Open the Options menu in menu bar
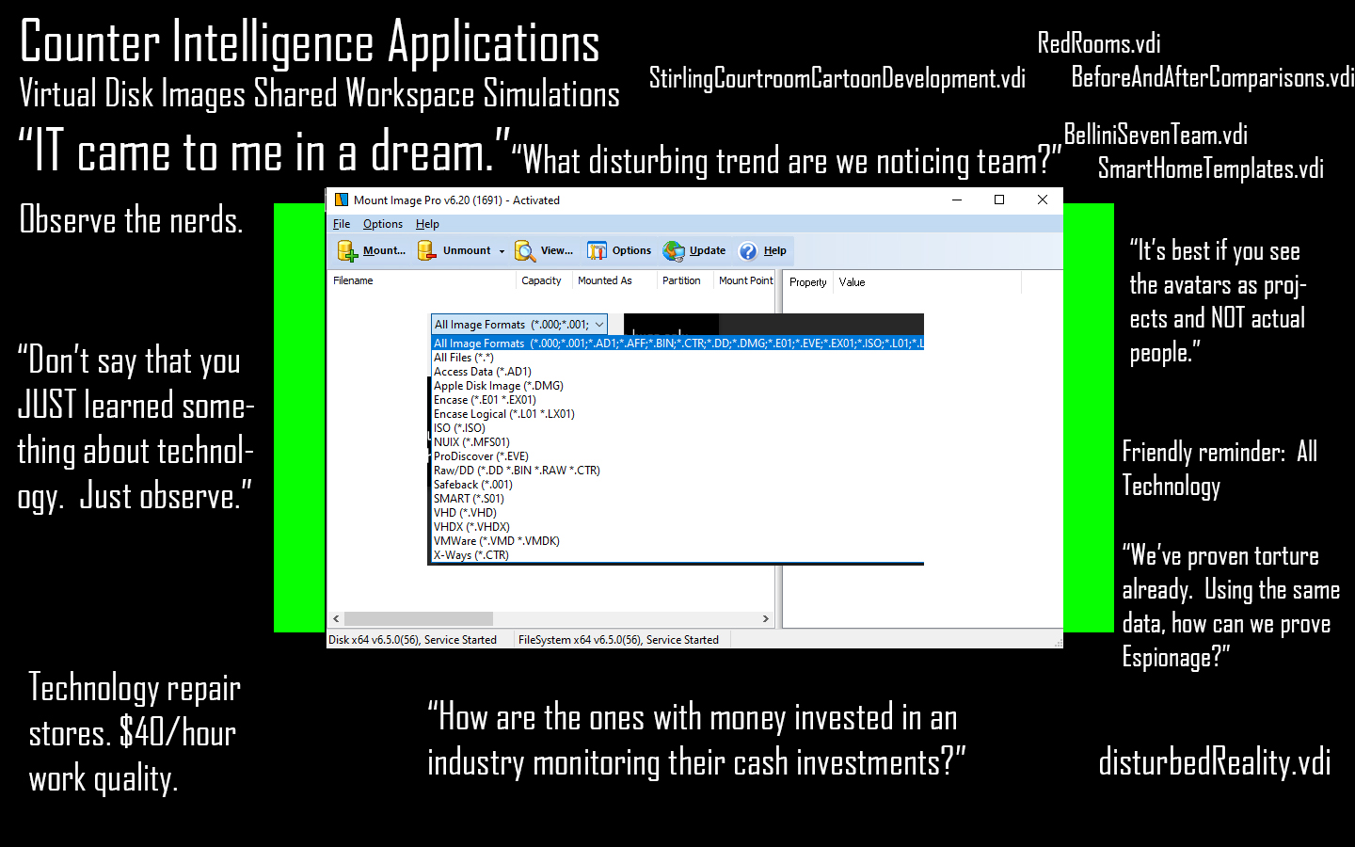This screenshot has width=1355, height=847. tap(382, 224)
